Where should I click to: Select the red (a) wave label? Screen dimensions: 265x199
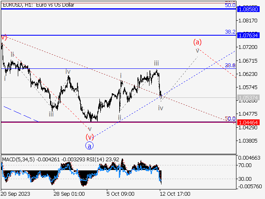(x=198, y=42)
